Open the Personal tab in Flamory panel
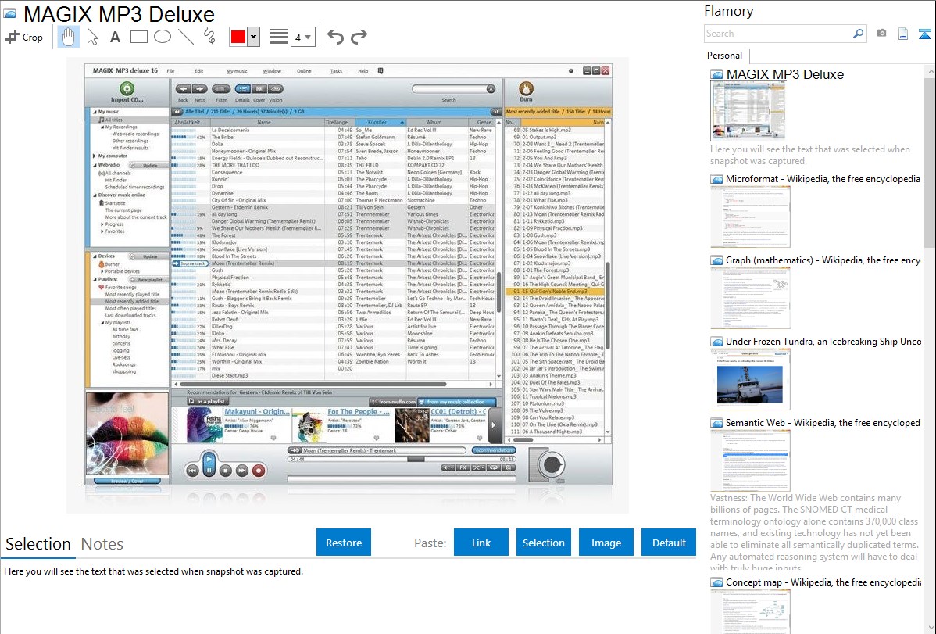This screenshot has width=936, height=634. pos(724,56)
